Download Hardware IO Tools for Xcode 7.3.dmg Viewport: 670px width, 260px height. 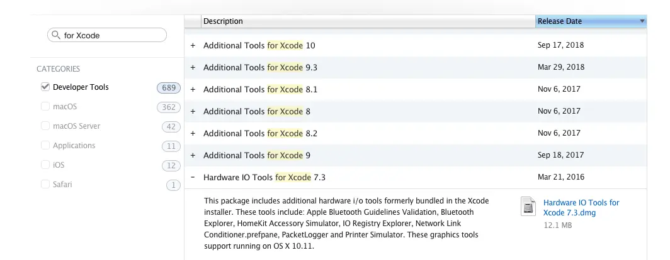581,208
